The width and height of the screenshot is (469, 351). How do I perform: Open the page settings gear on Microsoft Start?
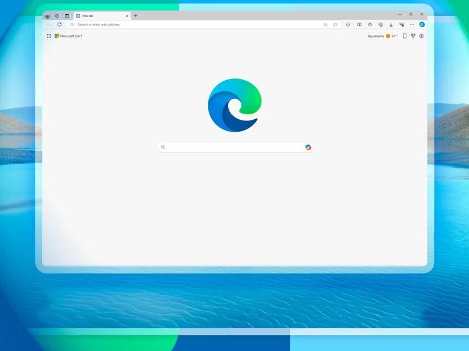point(421,36)
